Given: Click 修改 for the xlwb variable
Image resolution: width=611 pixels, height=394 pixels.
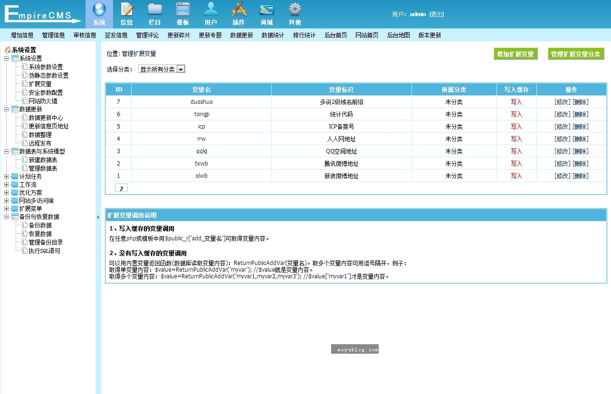Looking at the screenshot, I should pos(562,176).
